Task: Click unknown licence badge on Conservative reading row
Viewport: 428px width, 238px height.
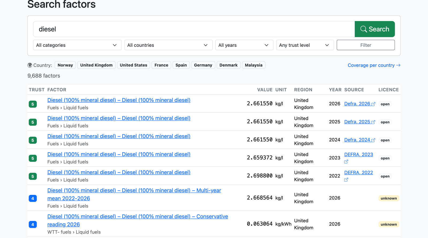Action: coord(389,224)
